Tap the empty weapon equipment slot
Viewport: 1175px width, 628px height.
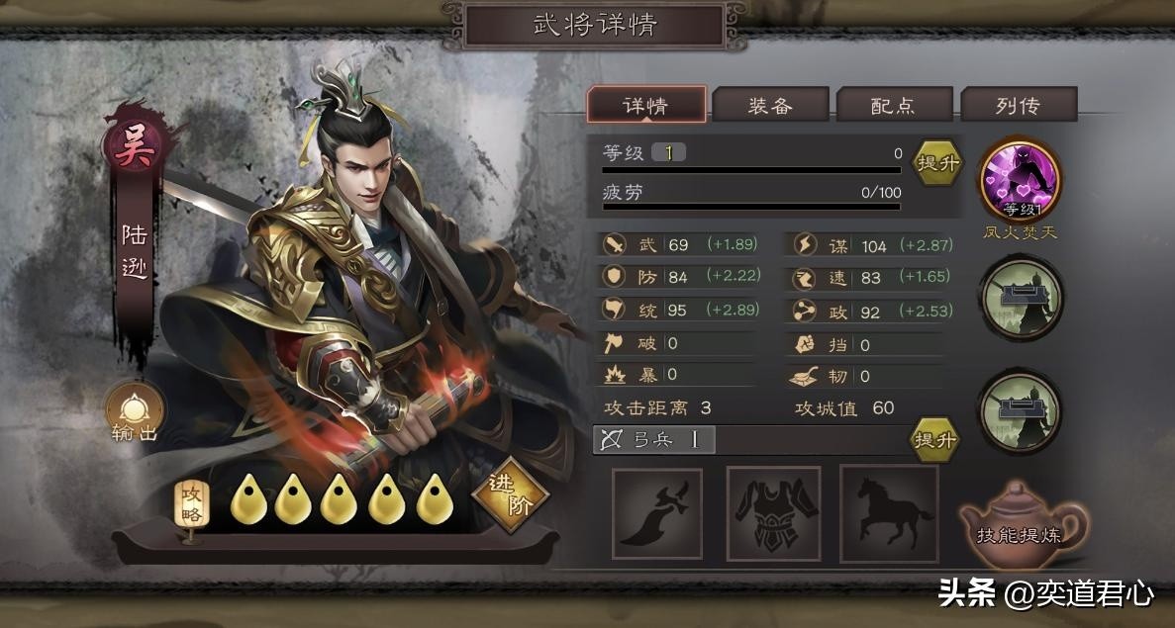pos(657,513)
